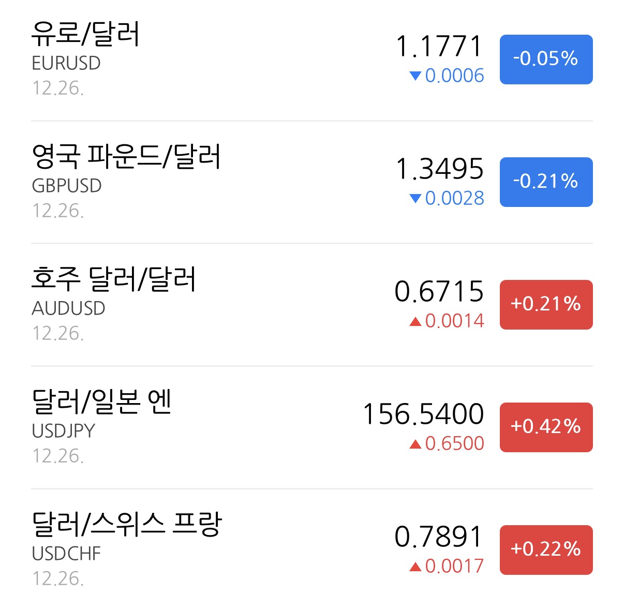Click the blue down arrow beside 0.0006
The height and width of the screenshot is (609, 624).
click(415, 76)
